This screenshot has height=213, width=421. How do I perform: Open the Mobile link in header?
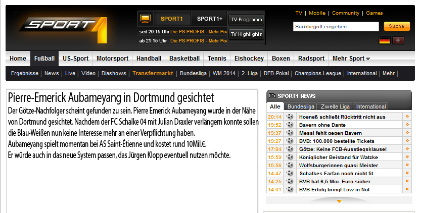317,13
